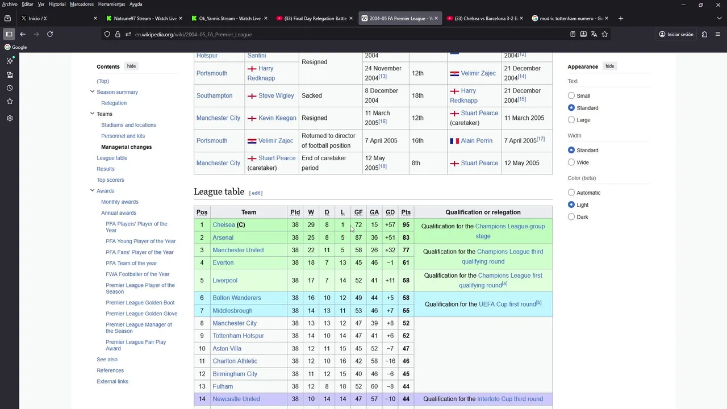This screenshot has width=727, height=409.
Task: Open AI chatbot sparkle sidebar icon
Action: [x=10, y=61]
